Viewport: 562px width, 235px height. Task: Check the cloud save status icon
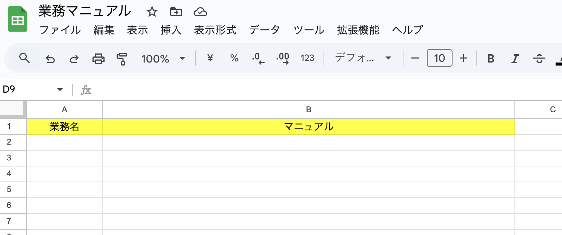200,12
